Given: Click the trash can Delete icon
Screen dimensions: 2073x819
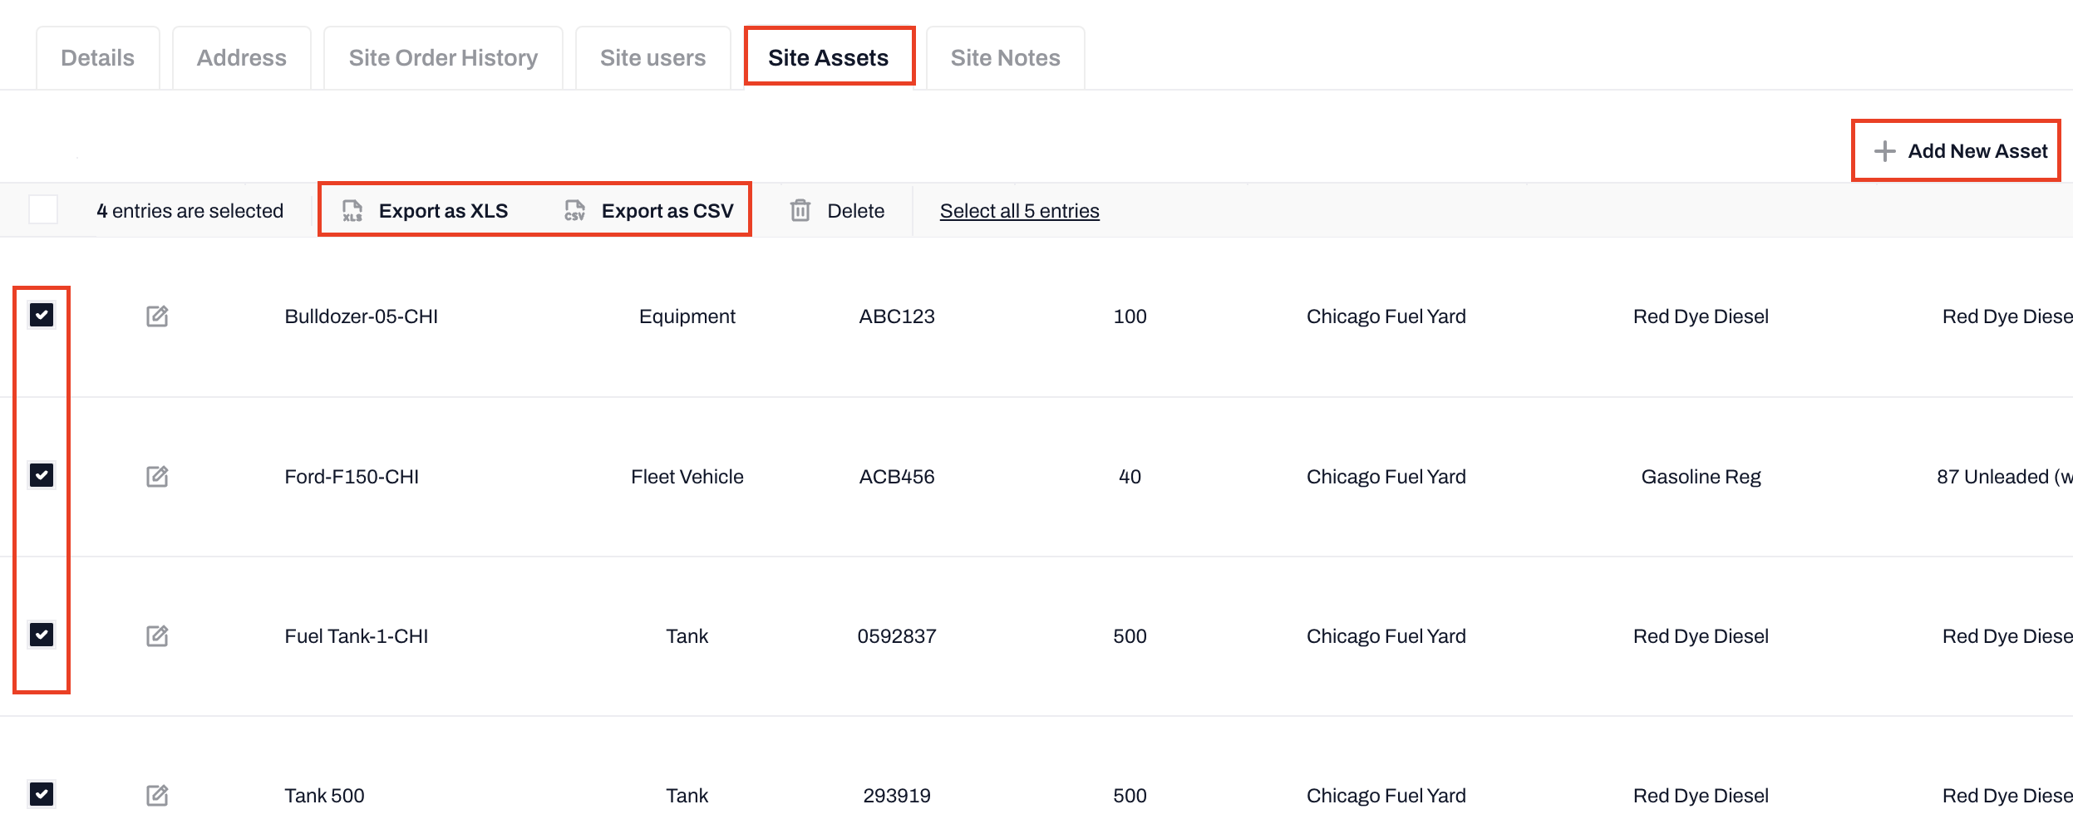Looking at the screenshot, I should [800, 211].
